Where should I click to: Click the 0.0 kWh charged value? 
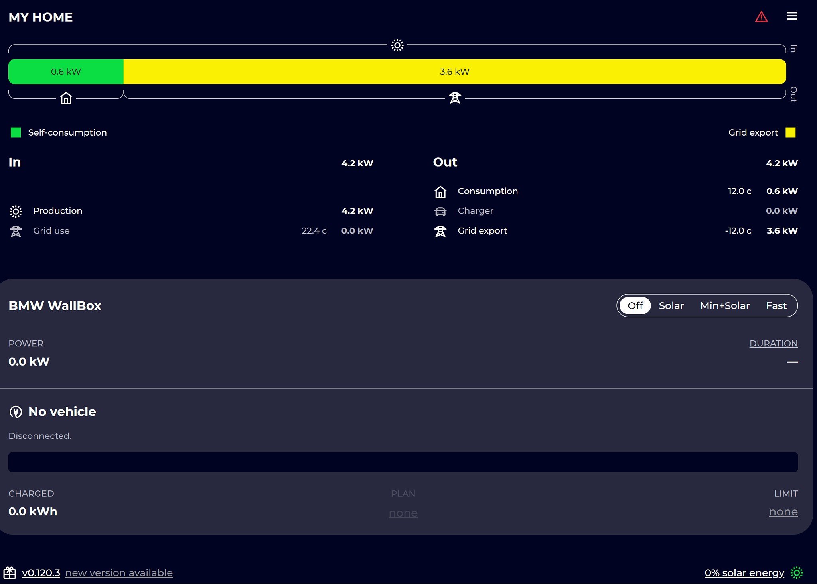[x=33, y=512]
